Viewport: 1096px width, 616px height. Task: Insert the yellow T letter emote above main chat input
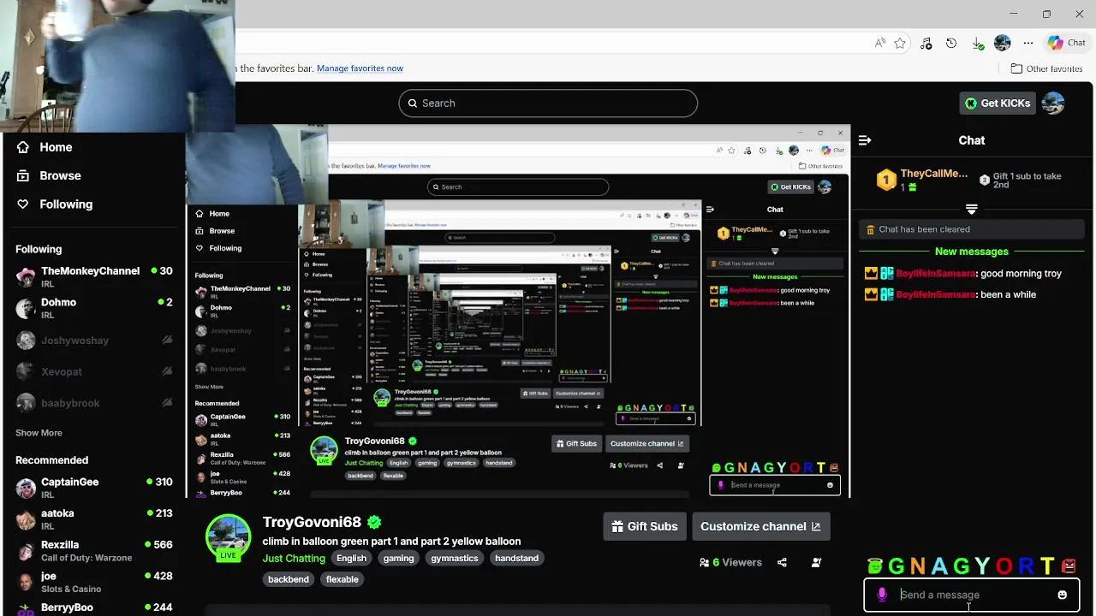click(x=1047, y=566)
